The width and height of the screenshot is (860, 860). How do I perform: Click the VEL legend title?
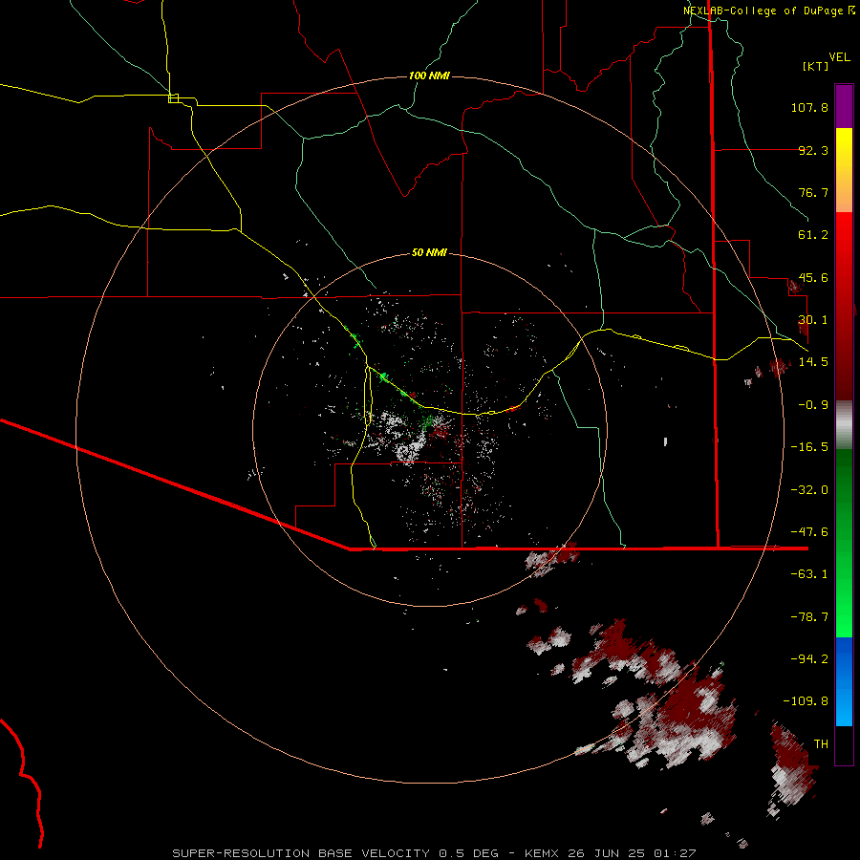click(x=839, y=57)
